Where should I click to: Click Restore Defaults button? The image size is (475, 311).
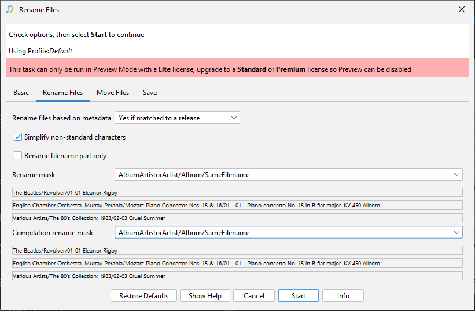click(x=143, y=295)
